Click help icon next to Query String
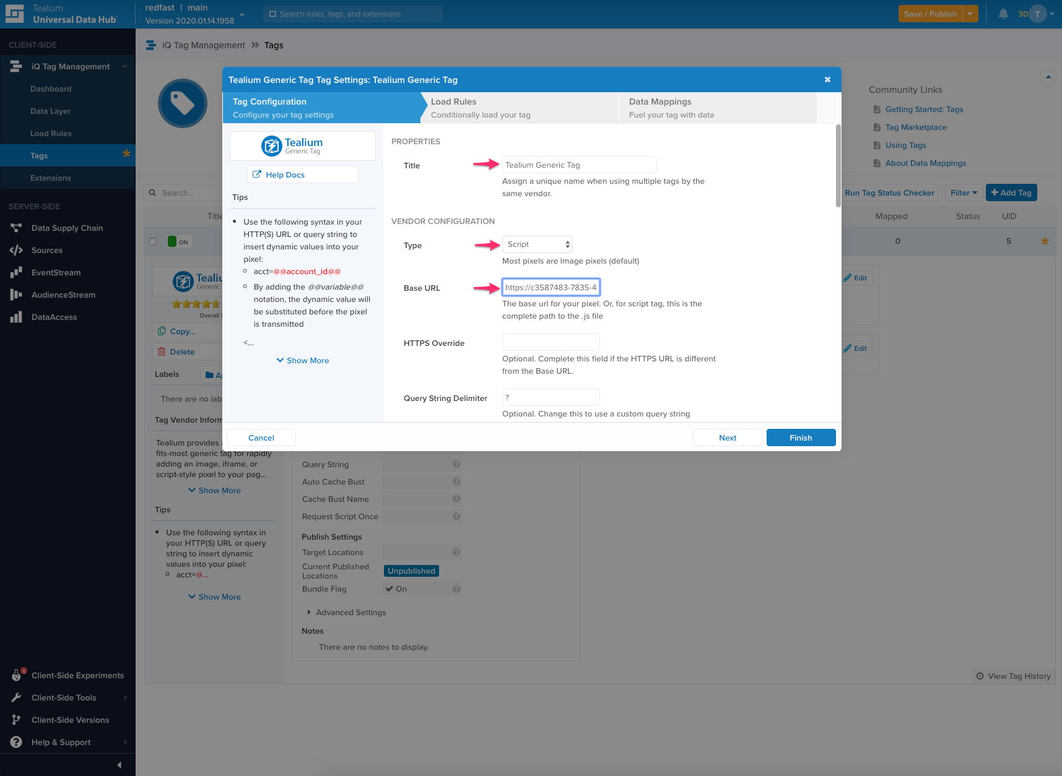Screen dimensions: 1062x776 [x=456, y=464]
